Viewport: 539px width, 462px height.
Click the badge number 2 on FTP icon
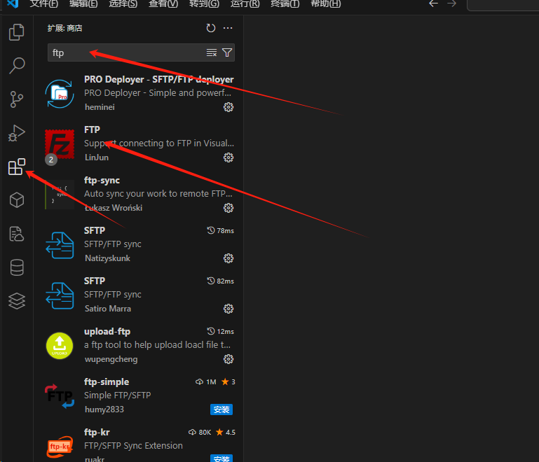51,160
